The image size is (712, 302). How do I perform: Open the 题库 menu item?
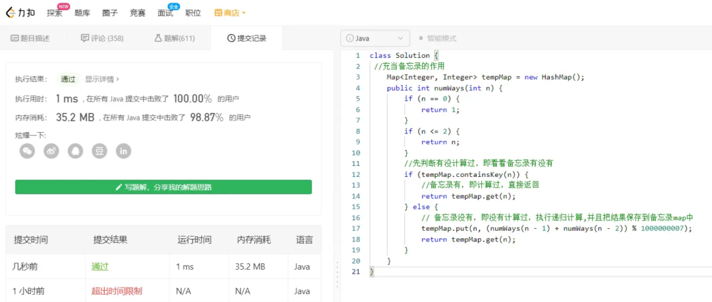pos(82,13)
